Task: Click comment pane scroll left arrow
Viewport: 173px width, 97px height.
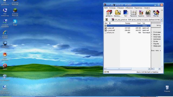Action: click(152, 69)
